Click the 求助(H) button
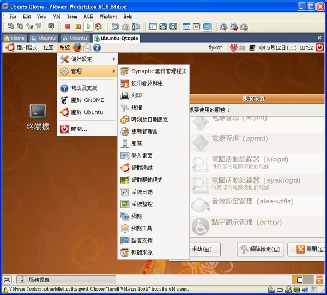This screenshot has width=327, height=295. pos(204,249)
